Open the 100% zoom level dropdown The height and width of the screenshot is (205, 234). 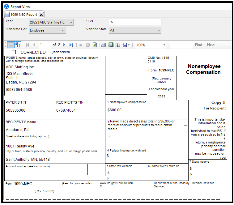coord(164,45)
